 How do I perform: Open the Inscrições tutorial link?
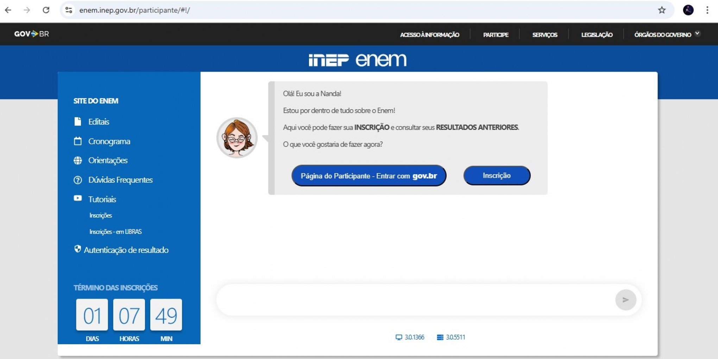pos(101,215)
